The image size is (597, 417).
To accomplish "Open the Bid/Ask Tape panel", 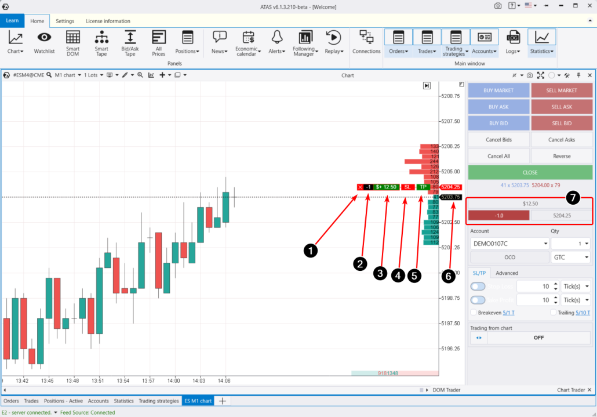I will coord(130,42).
